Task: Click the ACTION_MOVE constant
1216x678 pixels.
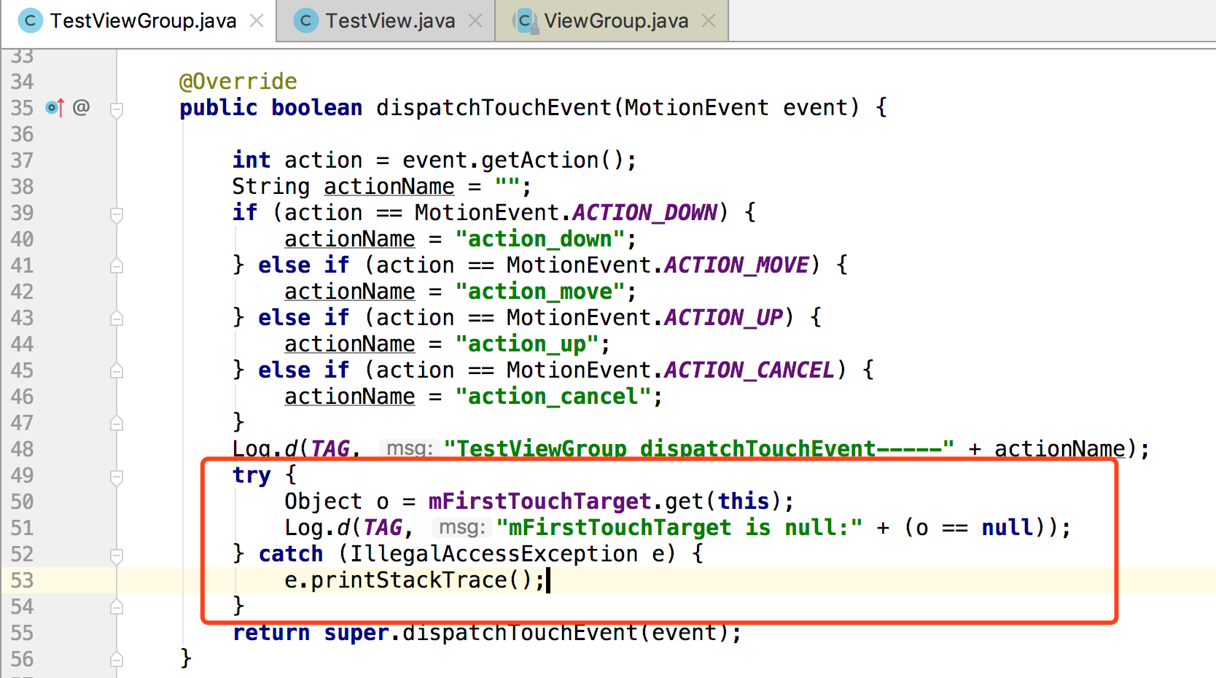Action: point(736,265)
